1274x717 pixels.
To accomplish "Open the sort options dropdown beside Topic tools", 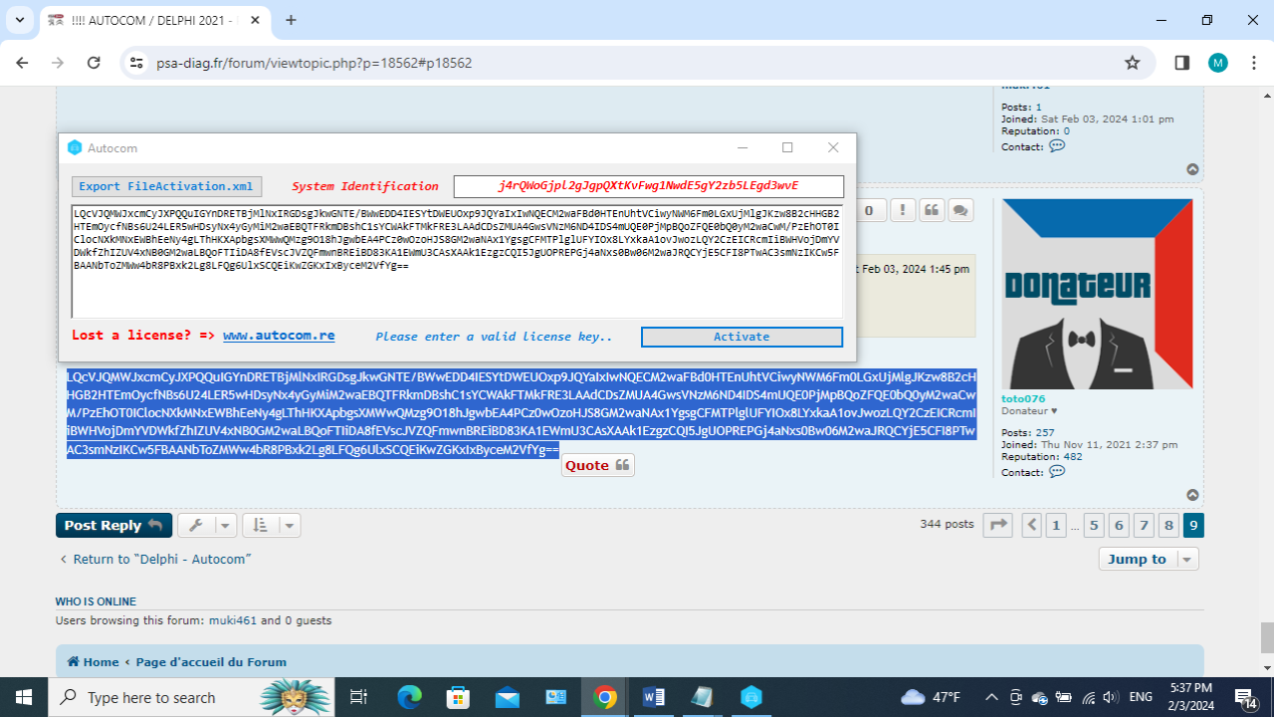I will pyautogui.click(x=271, y=525).
